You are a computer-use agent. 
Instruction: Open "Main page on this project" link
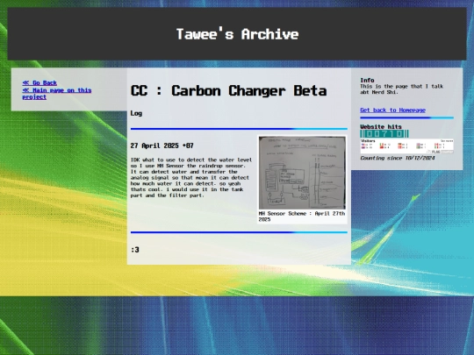click(x=57, y=94)
